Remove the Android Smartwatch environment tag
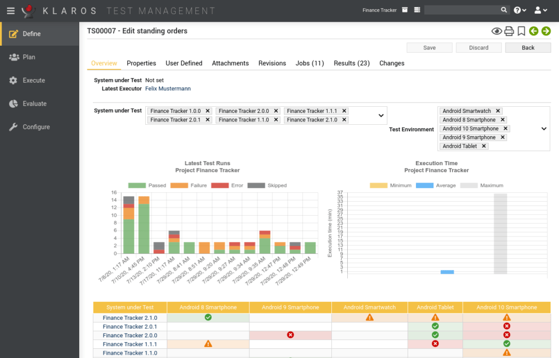559x358 pixels. click(x=498, y=111)
